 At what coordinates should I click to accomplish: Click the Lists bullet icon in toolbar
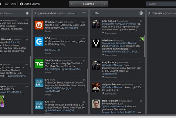point(7,4)
